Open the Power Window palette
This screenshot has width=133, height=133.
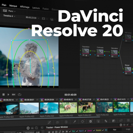point(83,122)
